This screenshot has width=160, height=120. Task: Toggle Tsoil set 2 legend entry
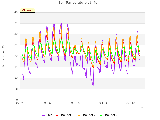tap(87, 115)
